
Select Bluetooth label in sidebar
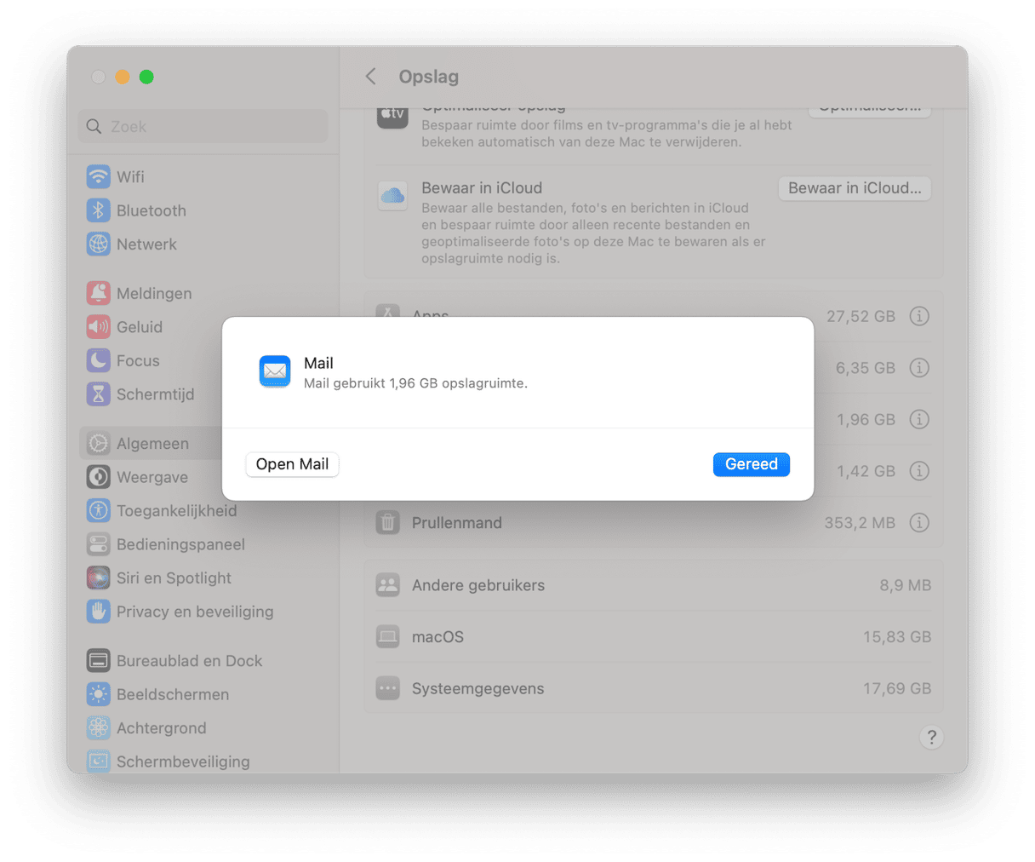152,210
